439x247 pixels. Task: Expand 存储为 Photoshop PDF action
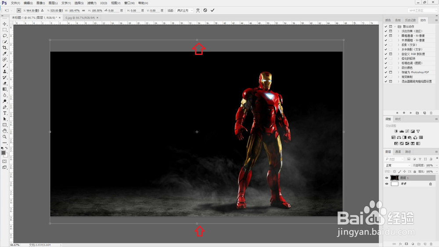click(399, 72)
